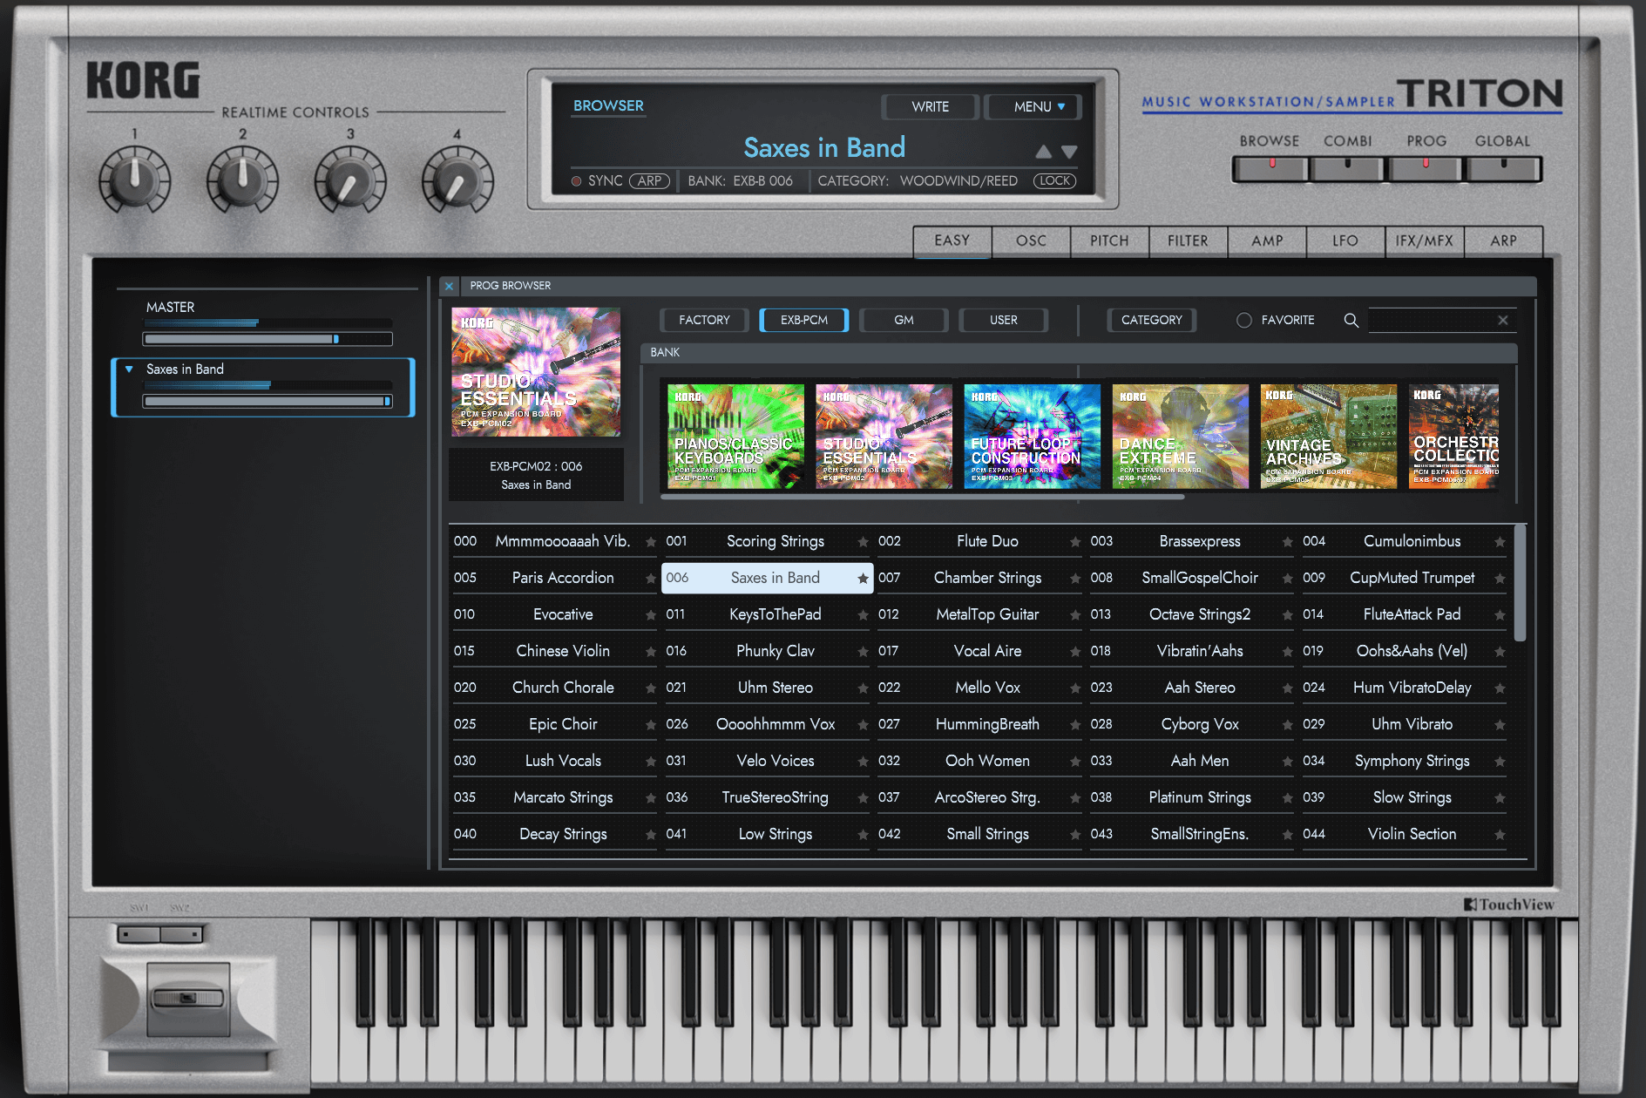Toggle the ARP sync button

point(649,181)
